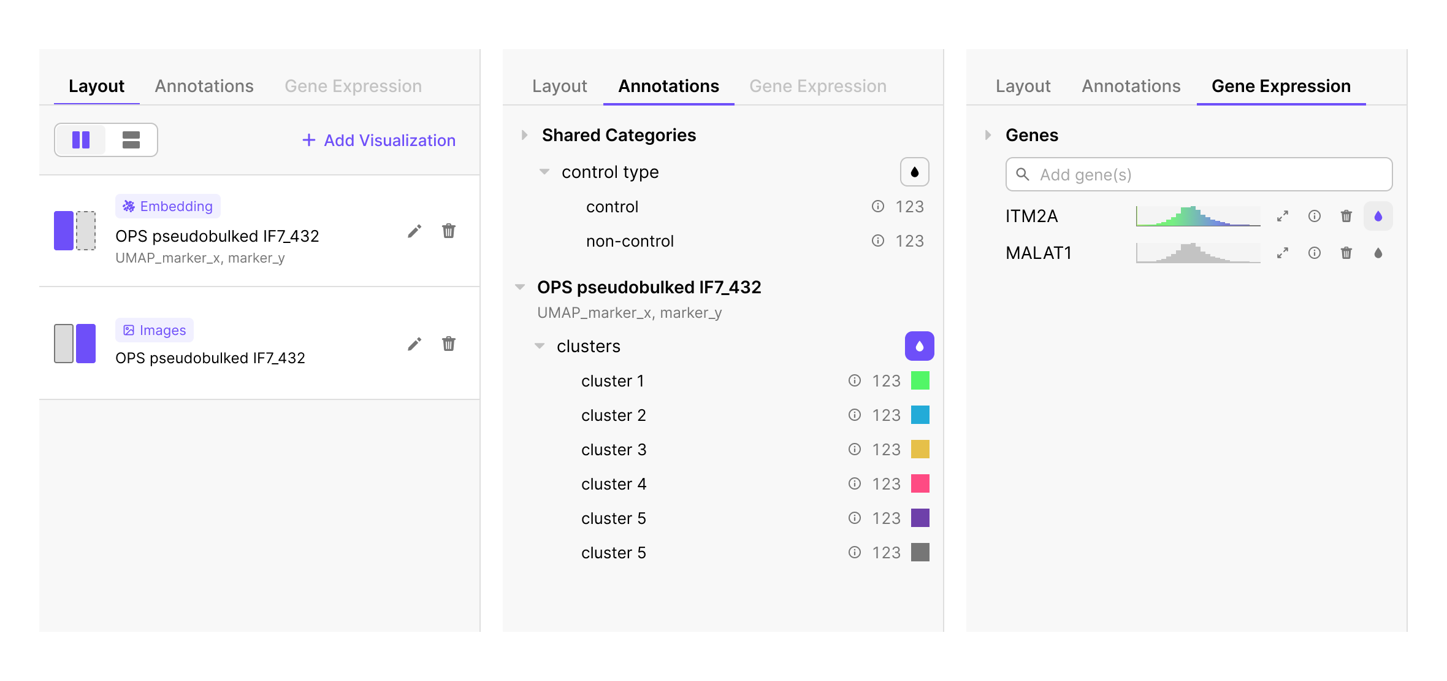Show info for gray cluster 5
The width and height of the screenshot is (1447, 681).
pos(855,553)
